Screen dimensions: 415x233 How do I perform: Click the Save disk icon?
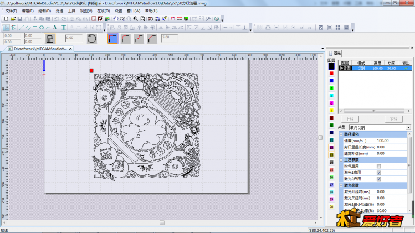pyautogui.click(x=20, y=19)
